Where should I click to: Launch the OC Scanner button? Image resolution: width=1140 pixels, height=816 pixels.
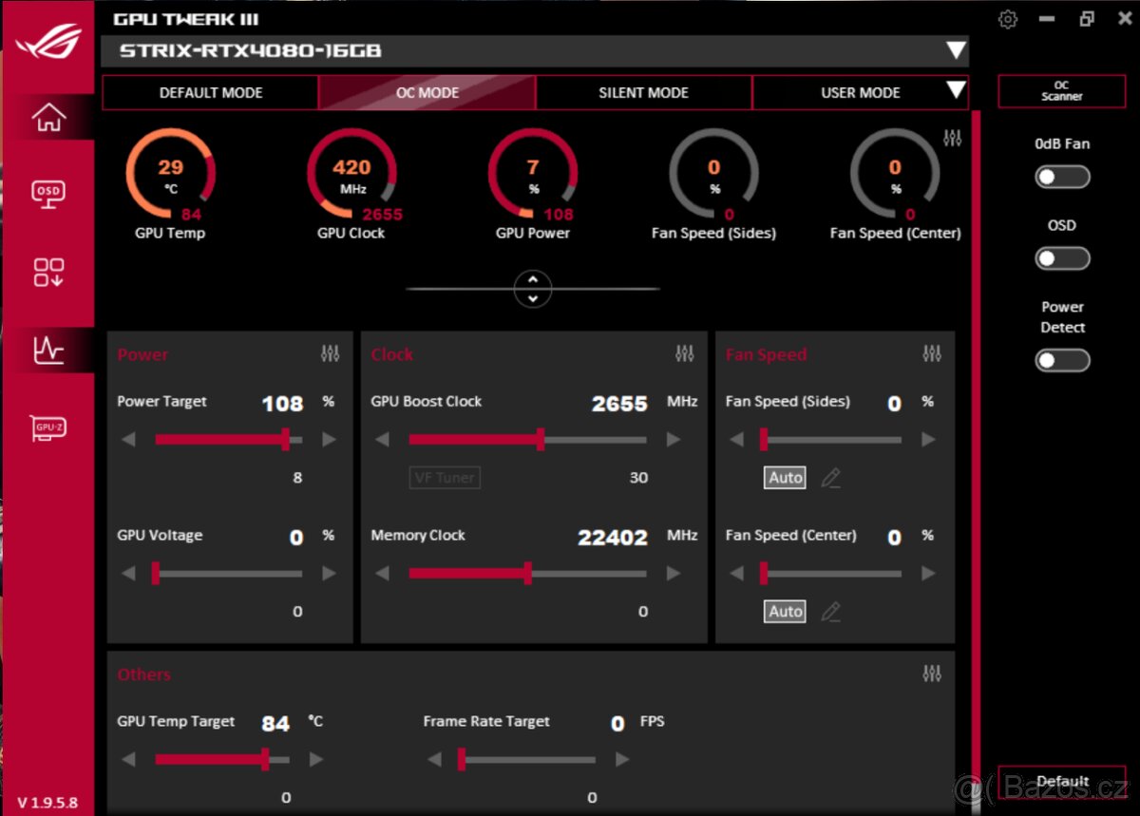[1061, 91]
